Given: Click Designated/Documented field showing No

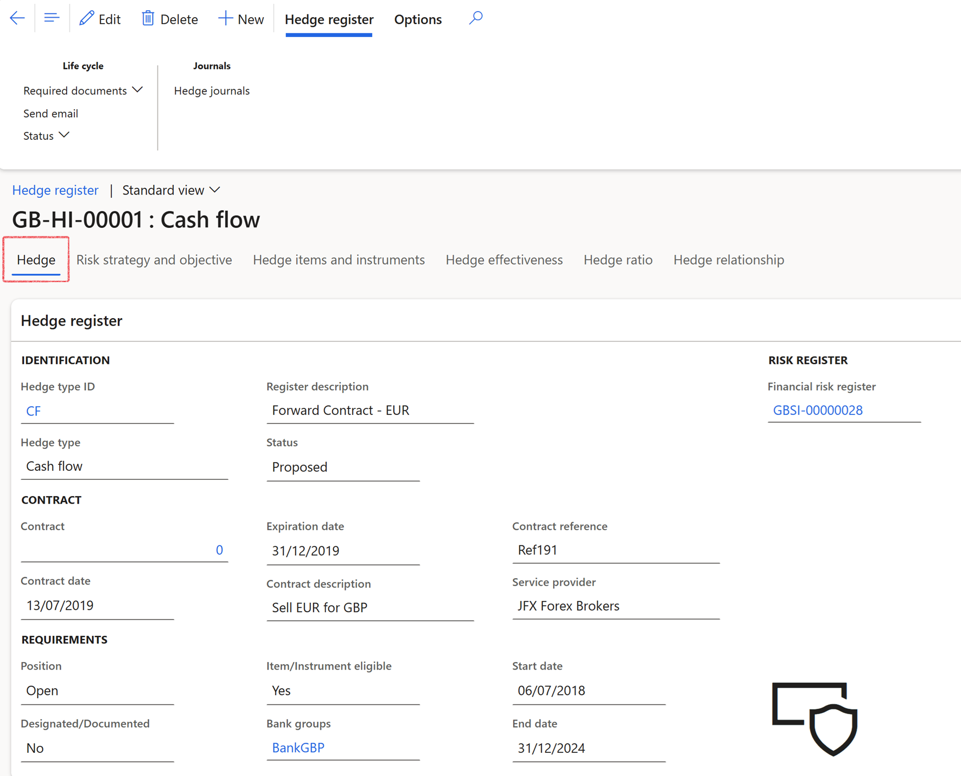Looking at the screenshot, I should tap(97, 748).
